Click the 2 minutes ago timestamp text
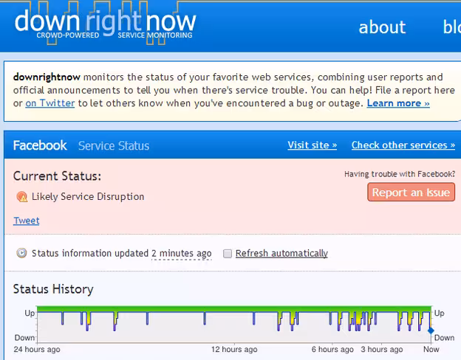Viewport: 461px width, 360px height. (x=182, y=253)
